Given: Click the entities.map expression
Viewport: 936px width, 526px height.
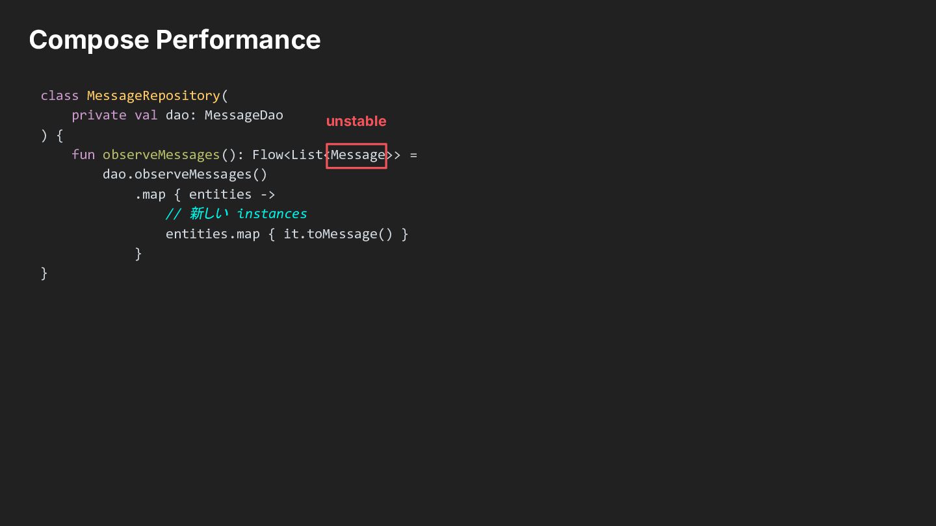Looking at the screenshot, I should (x=213, y=234).
